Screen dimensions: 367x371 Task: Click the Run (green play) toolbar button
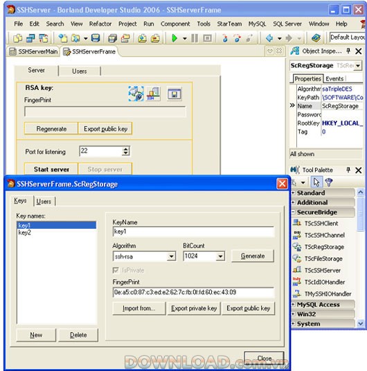tap(174, 38)
